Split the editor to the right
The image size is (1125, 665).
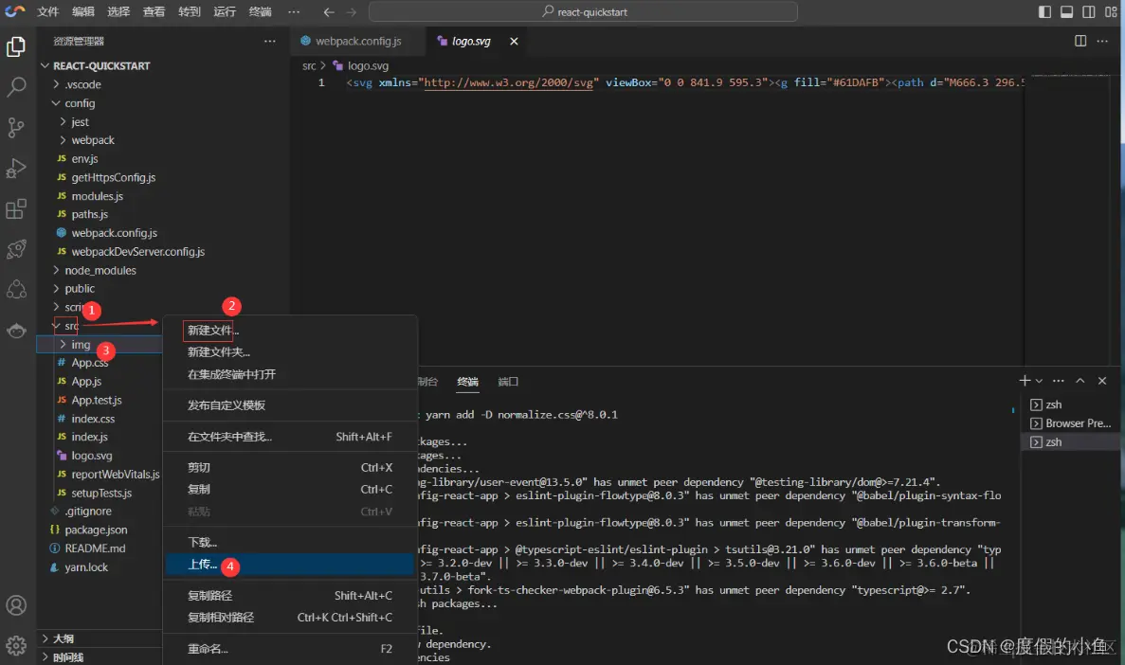tap(1080, 41)
